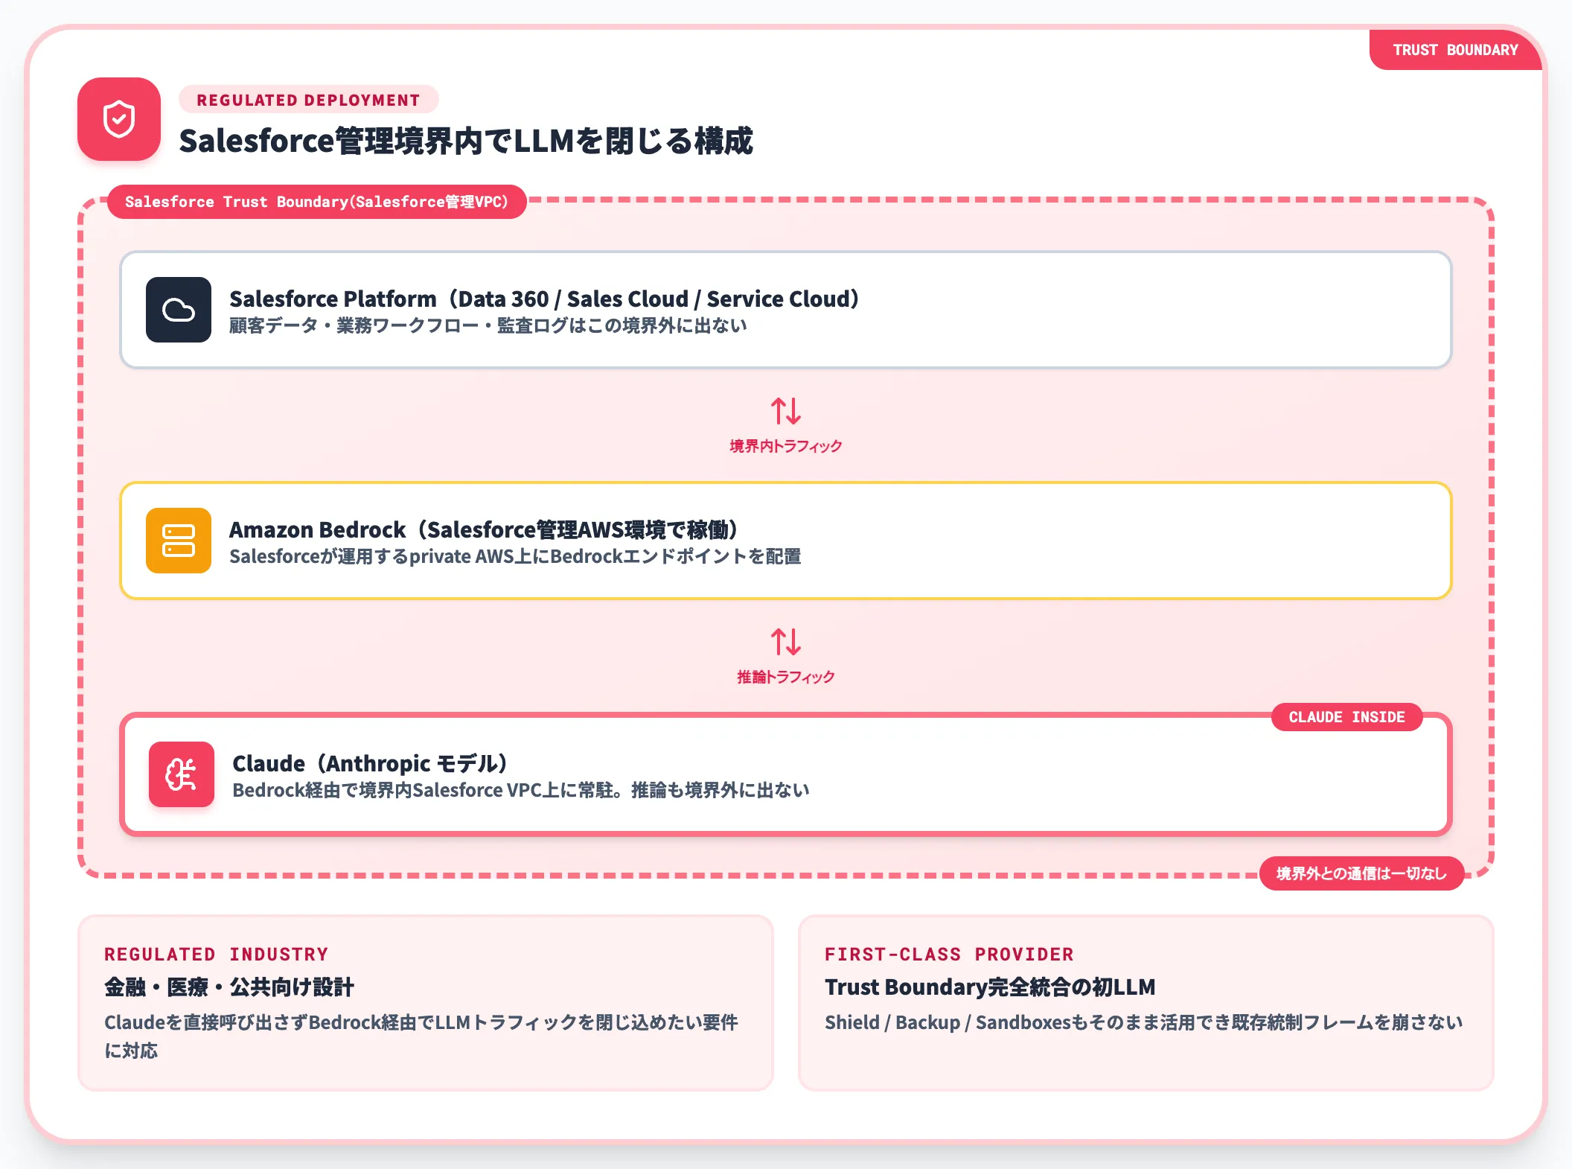Click the 境界内トラフィック label
This screenshot has width=1572, height=1169.
[x=786, y=446]
